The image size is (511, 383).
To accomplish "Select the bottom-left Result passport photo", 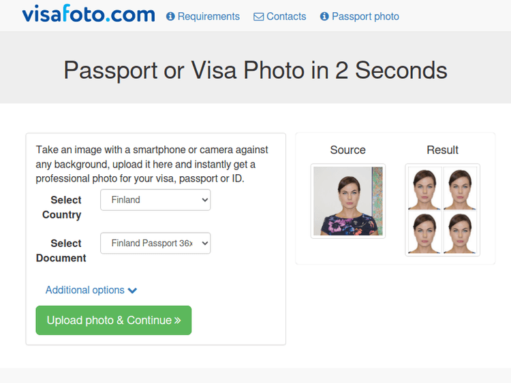I will 424,232.
